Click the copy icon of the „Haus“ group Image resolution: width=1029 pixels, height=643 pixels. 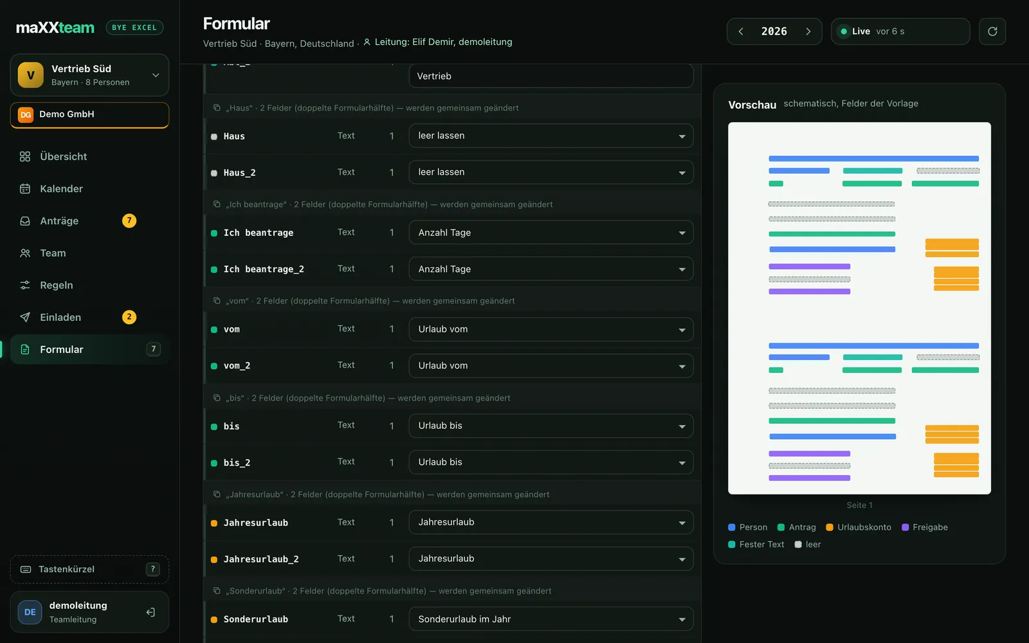point(217,107)
